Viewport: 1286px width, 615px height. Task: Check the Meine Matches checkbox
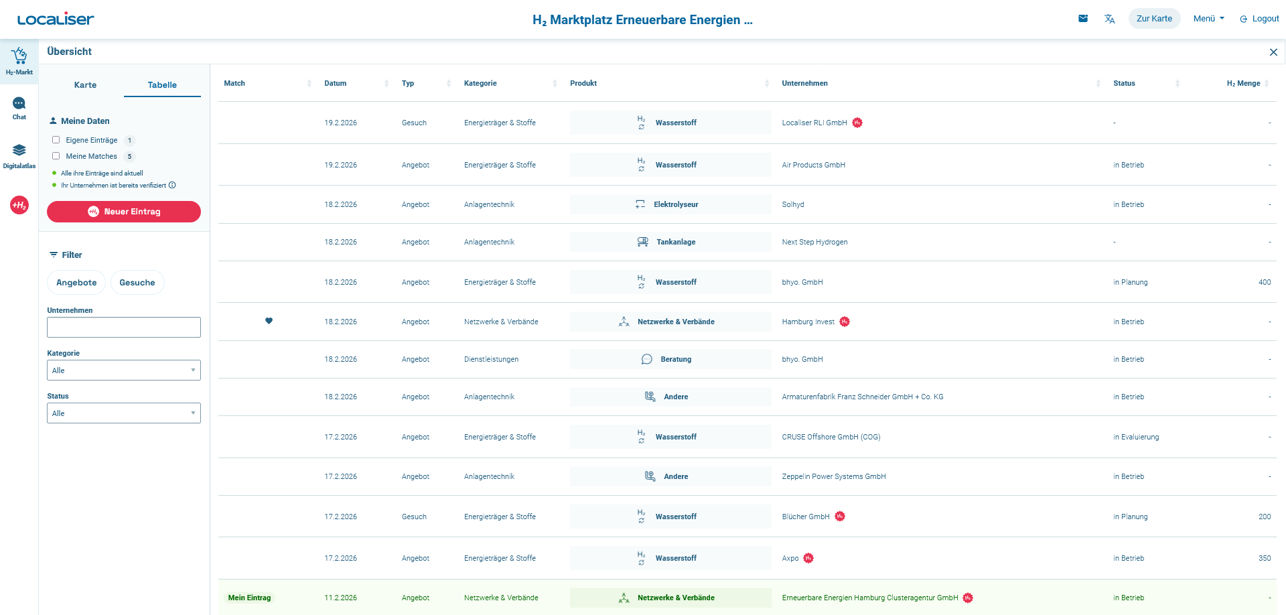56,156
